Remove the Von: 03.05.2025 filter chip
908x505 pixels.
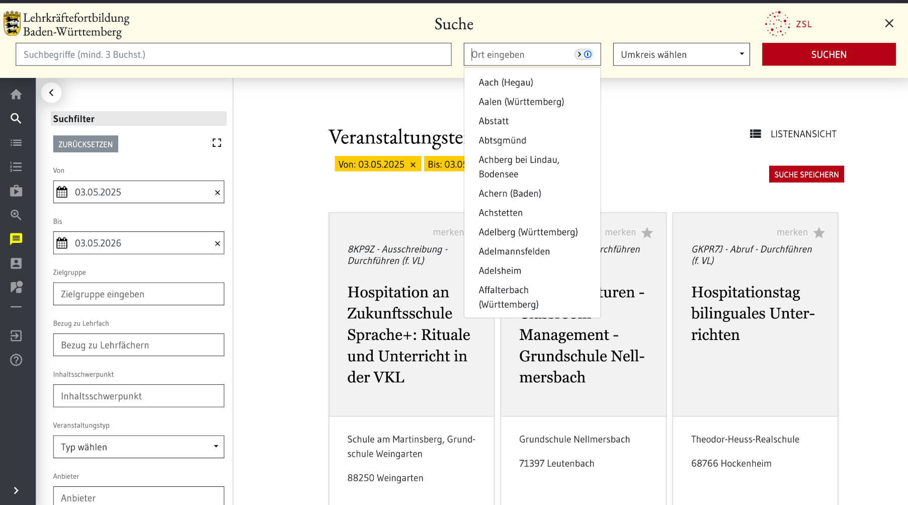tap(413, 164)
